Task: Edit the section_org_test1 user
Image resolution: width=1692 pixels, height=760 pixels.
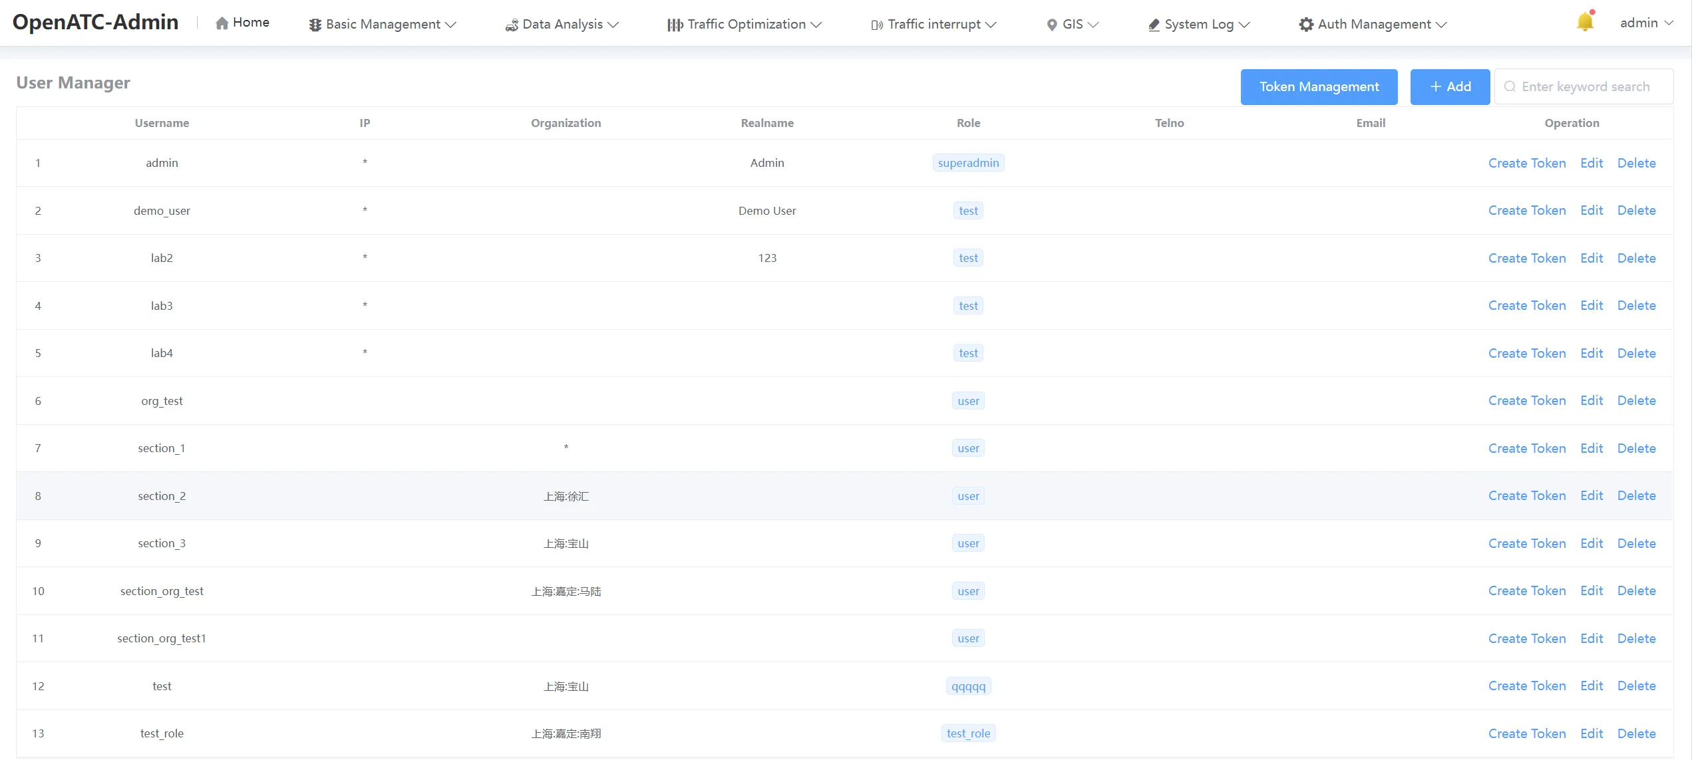Action: pyautogui.click(x=1592, y=639)
